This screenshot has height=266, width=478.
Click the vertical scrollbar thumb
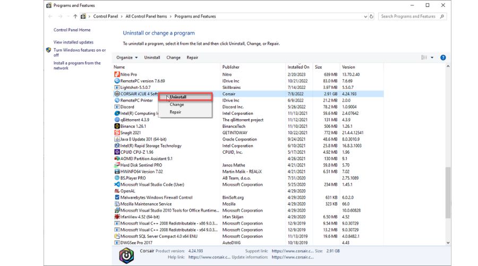tap(448, 193)
